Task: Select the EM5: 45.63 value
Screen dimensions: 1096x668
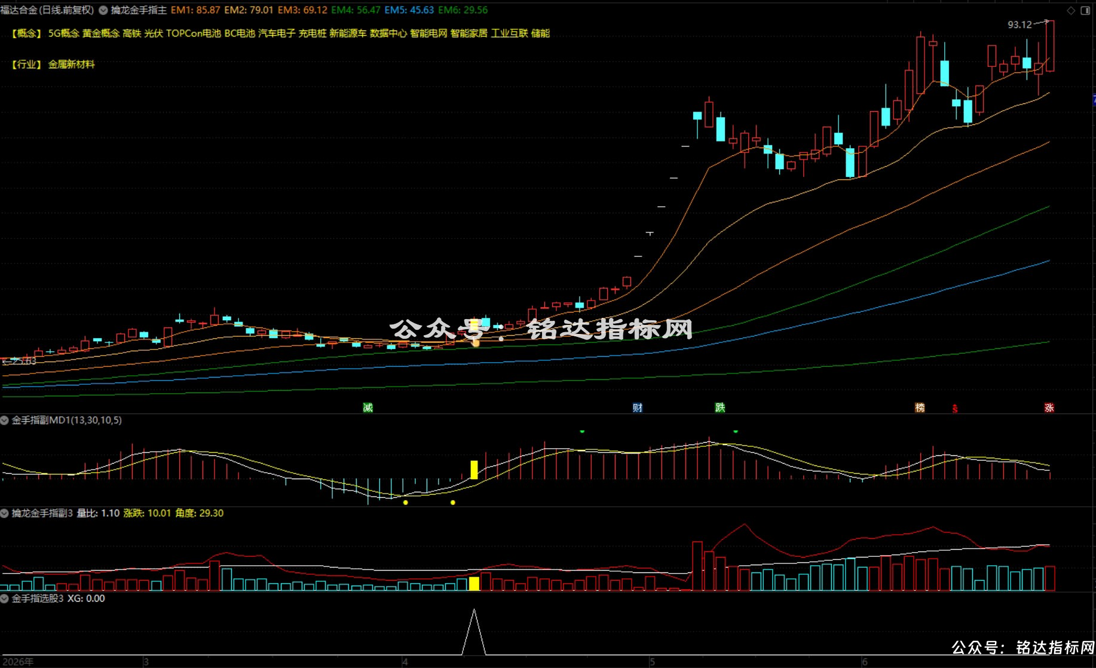Action: coord(409,10)
